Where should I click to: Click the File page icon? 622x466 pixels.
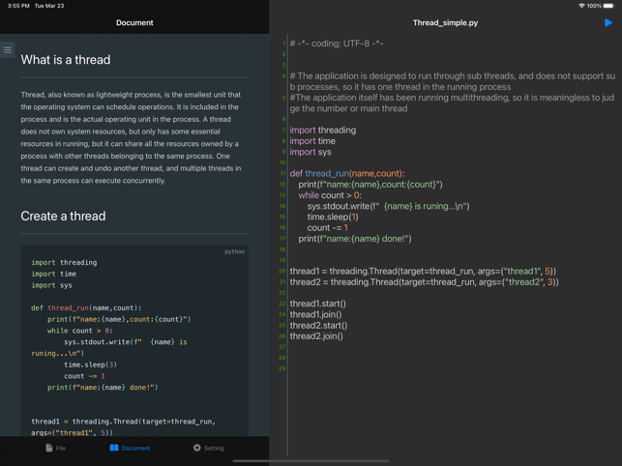[48, 448]
